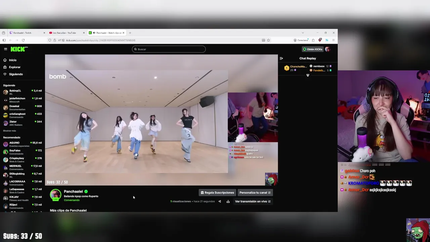Click the KICK logo
The height and width of the screenshot is (242, 430).
point(19,49)
